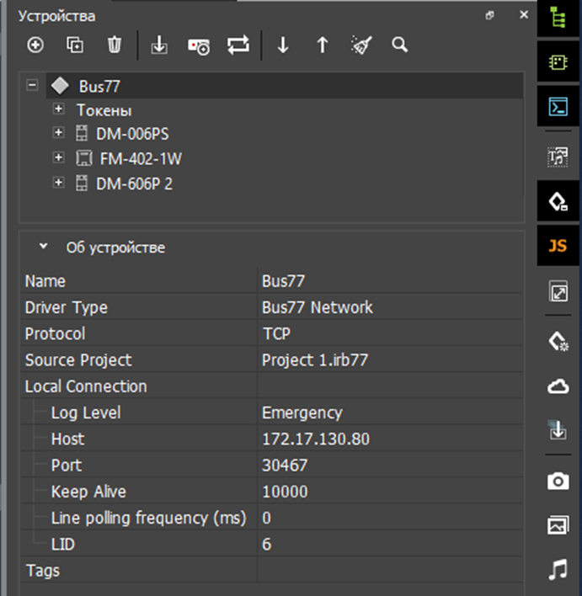This screenshot has width=582, height=596.
Task: Click the move up arrow icon
Action: 323,45
